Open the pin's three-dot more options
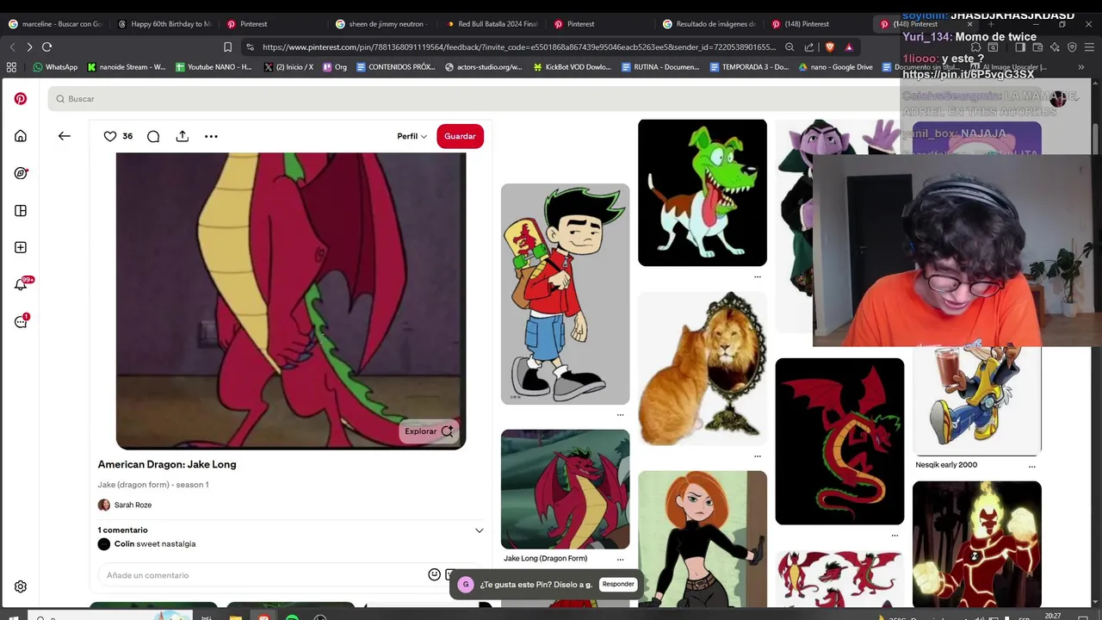 [x=211, y=136]
